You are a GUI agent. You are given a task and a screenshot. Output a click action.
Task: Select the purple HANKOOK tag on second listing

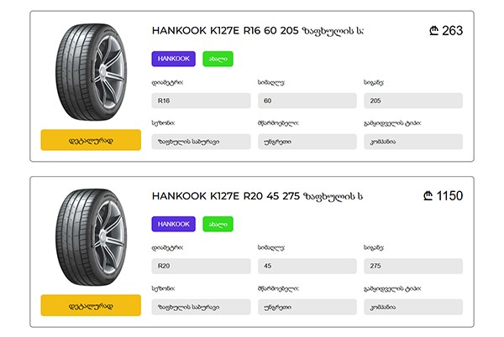174,224
